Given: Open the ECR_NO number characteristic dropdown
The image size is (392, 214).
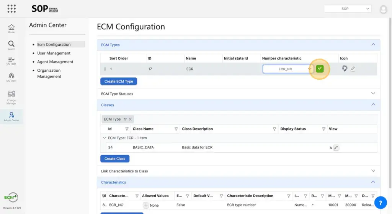Looking at the screenshot, I should point(288,69).
